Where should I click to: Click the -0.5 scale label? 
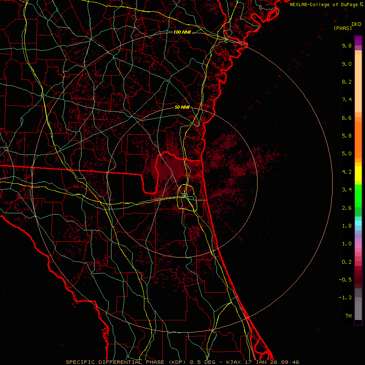point(345,280)
